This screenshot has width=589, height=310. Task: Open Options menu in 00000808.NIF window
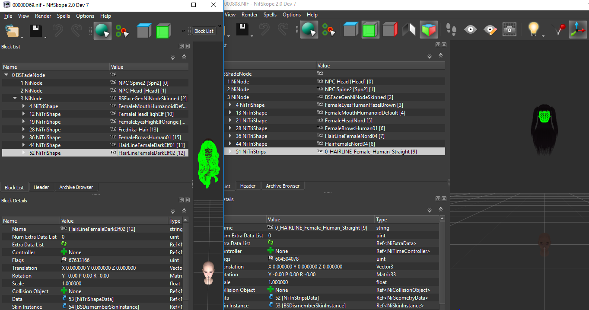pyautogui.click(x=292, y=15)
